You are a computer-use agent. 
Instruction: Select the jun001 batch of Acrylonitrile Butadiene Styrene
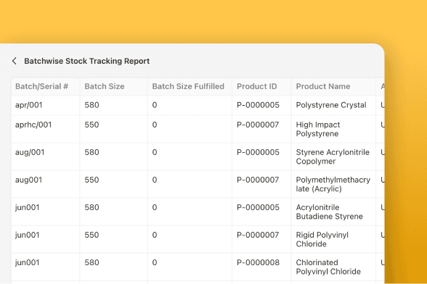coord(28,208)
